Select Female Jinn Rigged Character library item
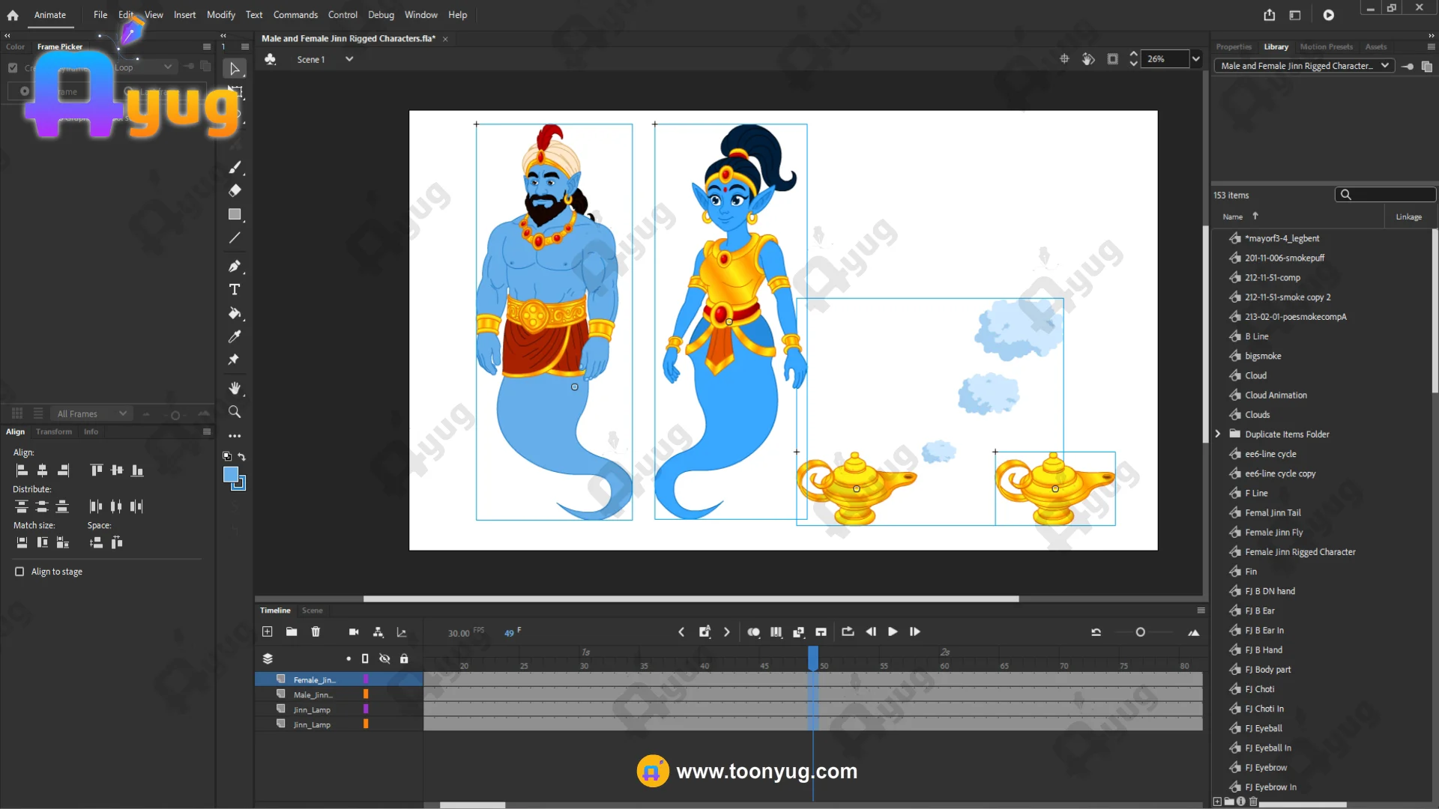Viewport: 1439px width, 809px height. pos(1300,552)
